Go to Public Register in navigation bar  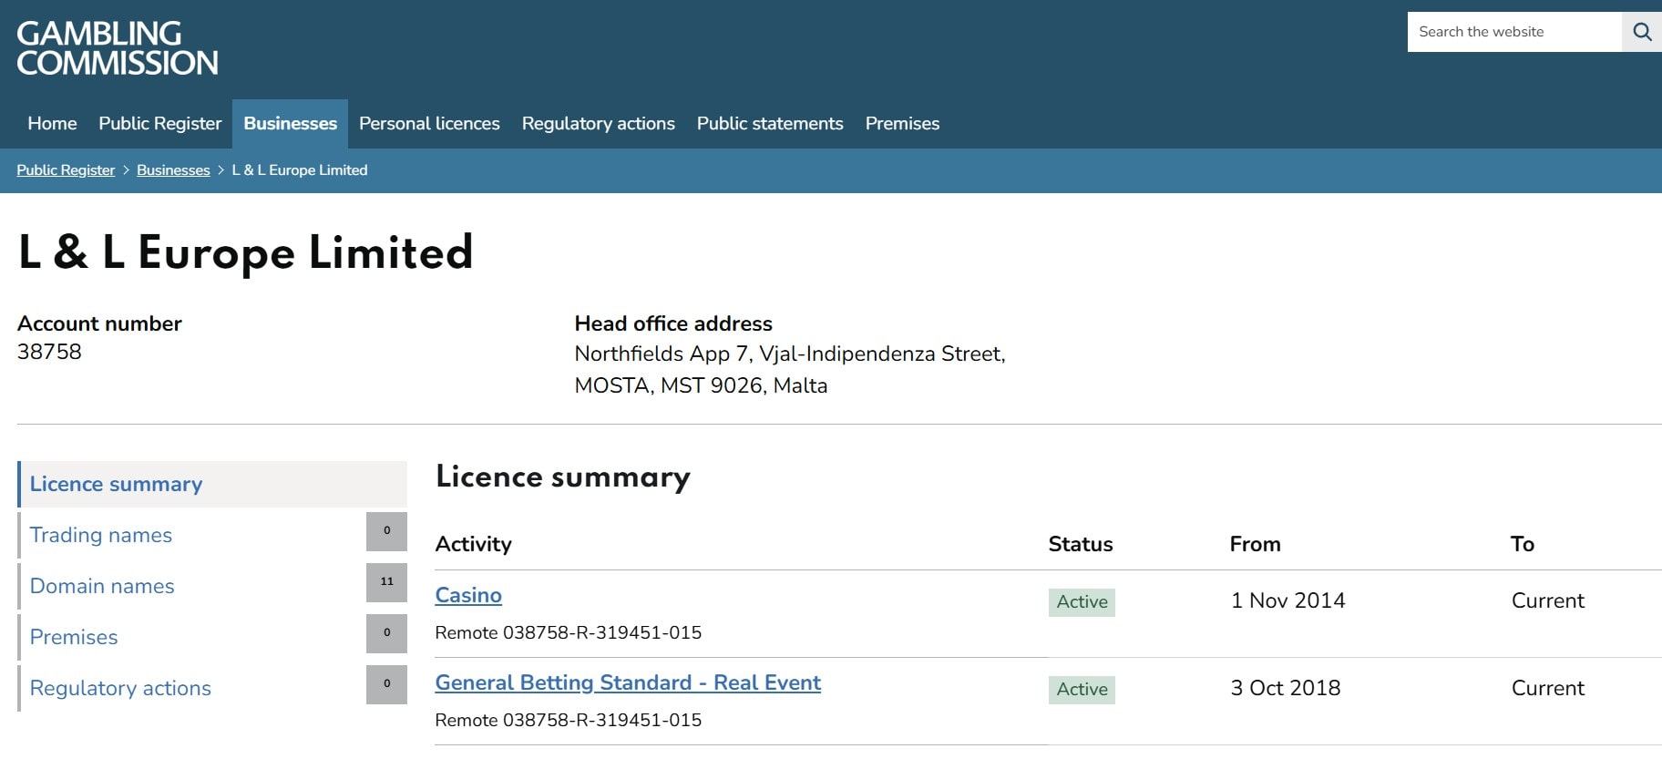click(x=160, y=124)
